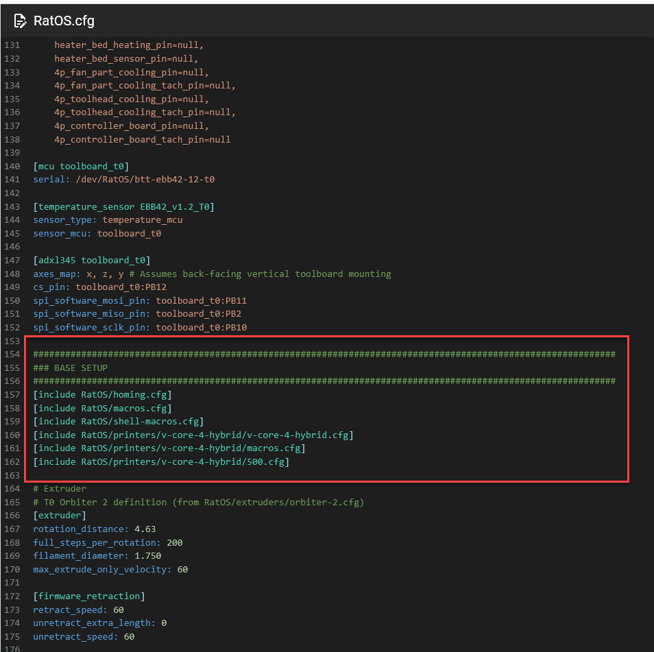Image resolution: width=654 pixels, height=652 pixels.
Task: Click the max_extrude_only_velocity: 60 line
Action: pos(110,570)
